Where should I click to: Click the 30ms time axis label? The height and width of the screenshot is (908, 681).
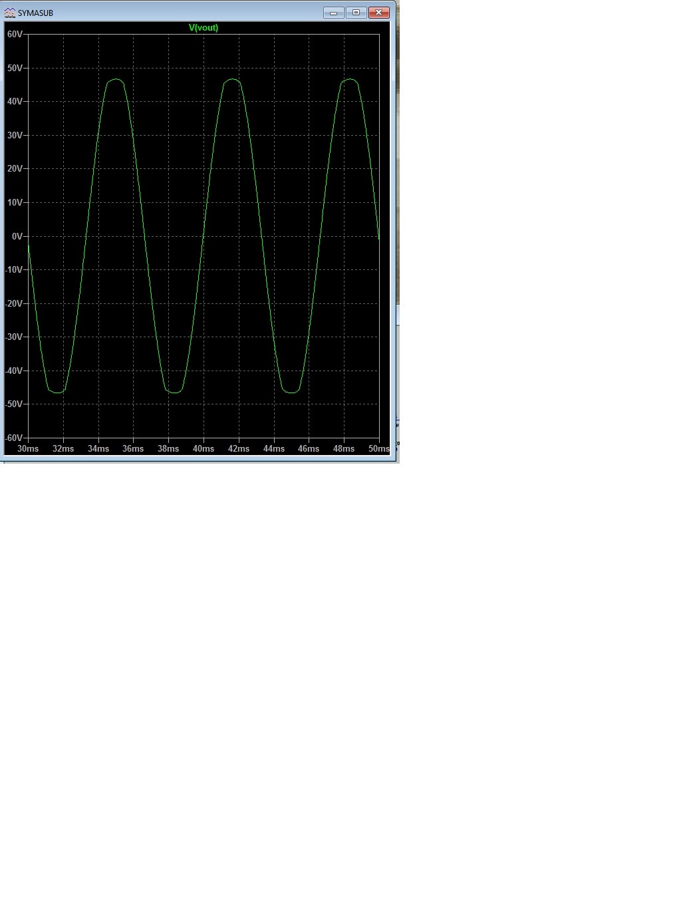[28, 449]
